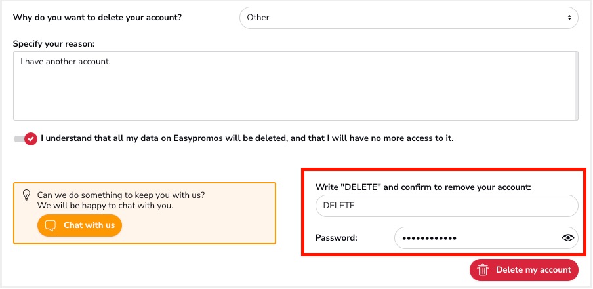
Task: Show password using the eye icon
Action: [x=568, y=238]
